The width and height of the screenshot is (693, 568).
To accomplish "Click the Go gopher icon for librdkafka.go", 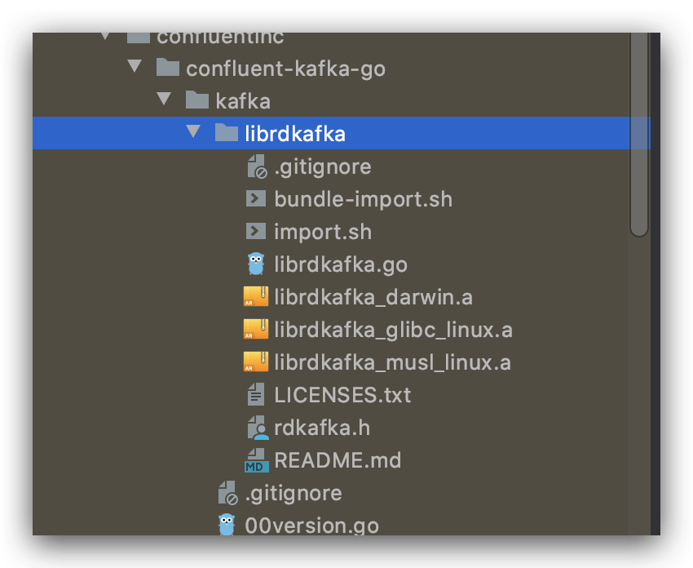I will coord(256,264).
